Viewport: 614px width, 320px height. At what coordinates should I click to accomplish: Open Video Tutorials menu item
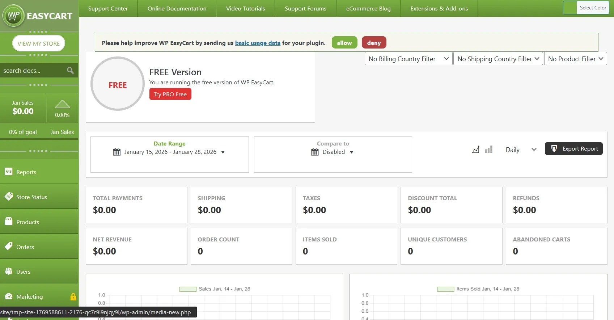point(246,8)
